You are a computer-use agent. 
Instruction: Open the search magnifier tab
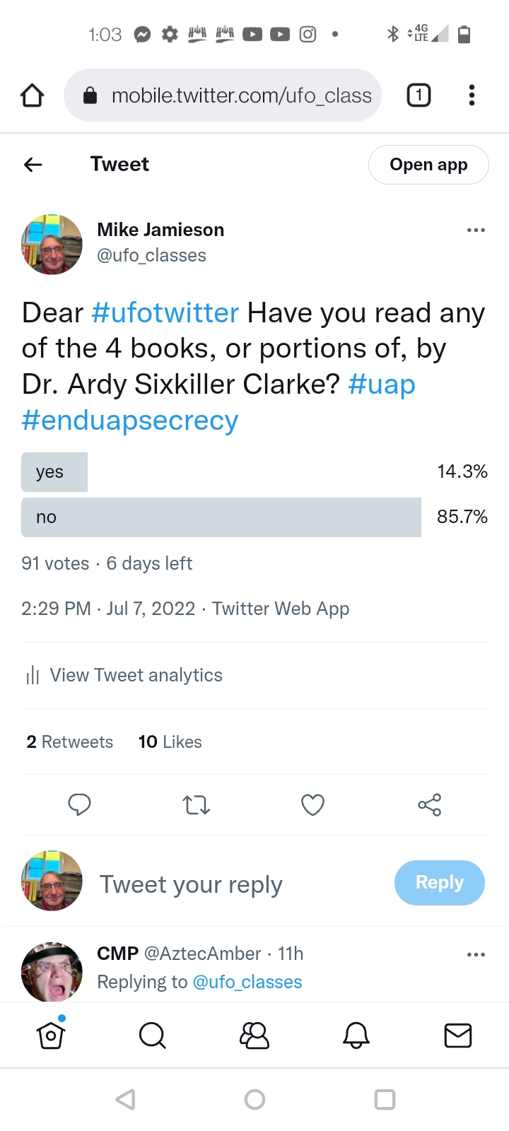point(152,1036)
